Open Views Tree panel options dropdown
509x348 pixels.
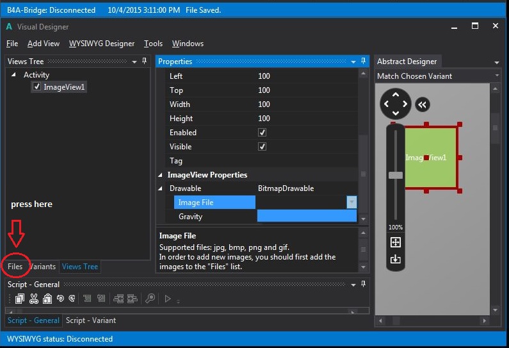[134, 62]
